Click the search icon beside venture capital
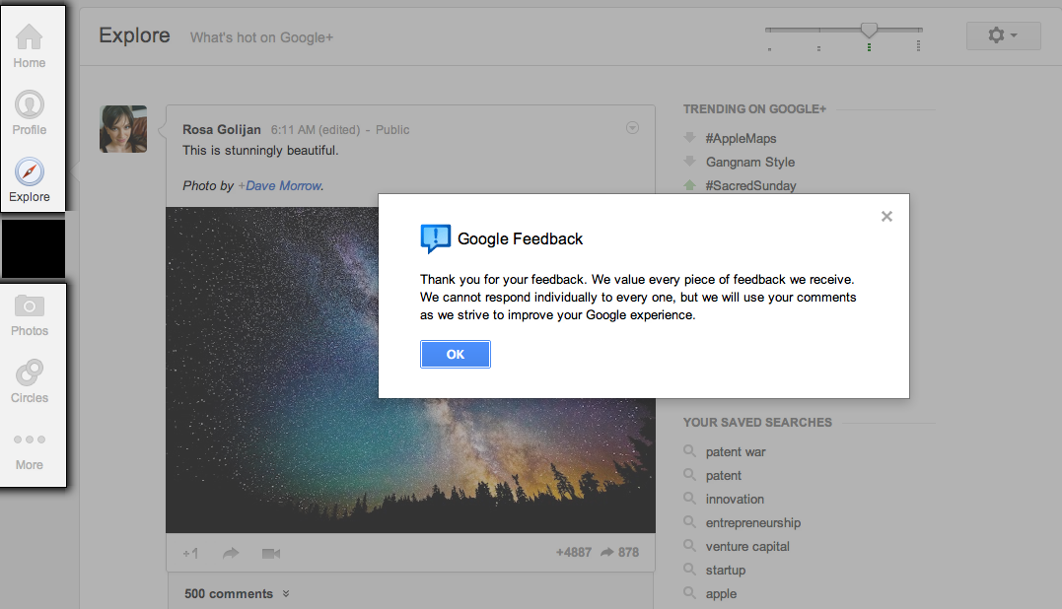 [689, 545]
